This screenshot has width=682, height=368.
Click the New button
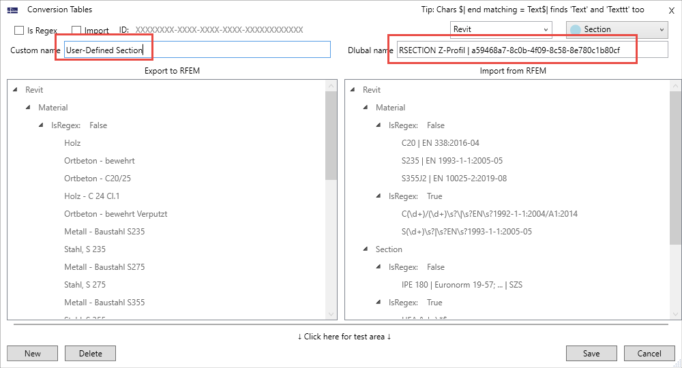pyautogui.click(x=33, y=353)
